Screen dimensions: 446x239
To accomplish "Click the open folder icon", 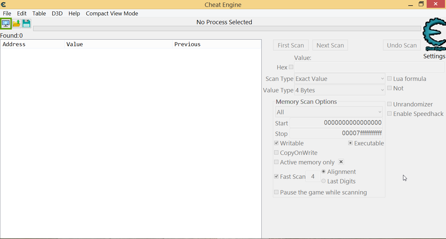I will (16, 24).
